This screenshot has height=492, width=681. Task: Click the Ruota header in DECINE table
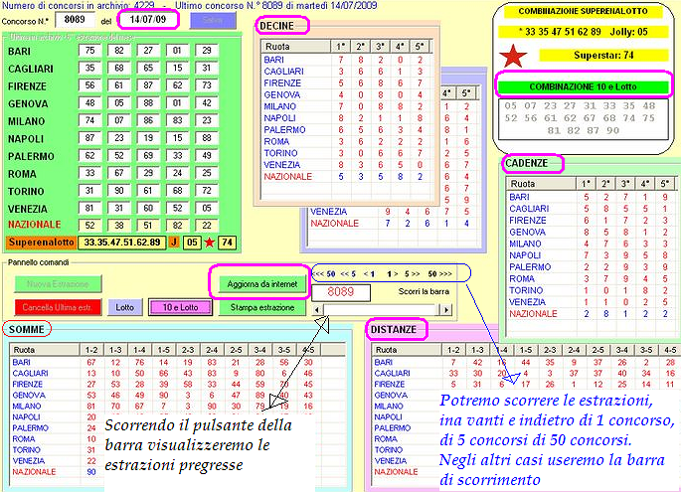pos(296,47)
